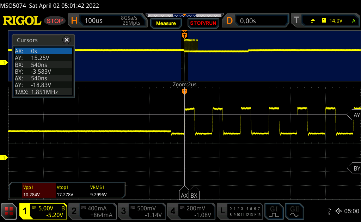Select the BX 540ns row
This screenshot has width=361, height=222.
43,64
